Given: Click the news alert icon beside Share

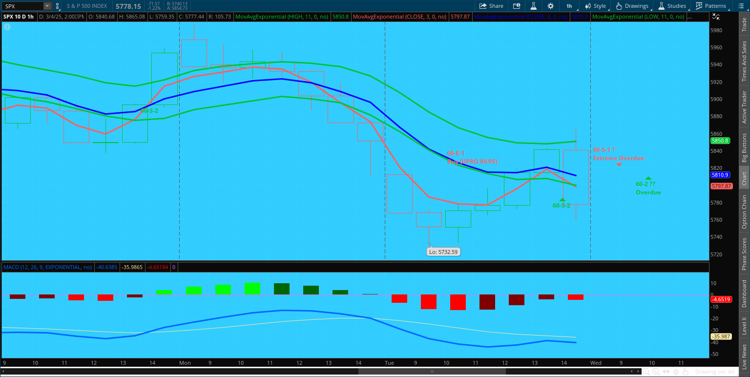Looking at the screenshot, I should 517,6.
